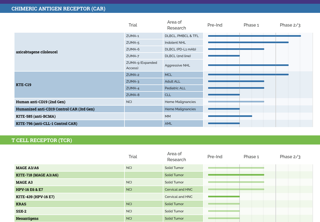This screenshot has height=222, width=320.
Task: Select KITE-585 (anti-BCMA) row label
Action: click(x=69, y=116)
